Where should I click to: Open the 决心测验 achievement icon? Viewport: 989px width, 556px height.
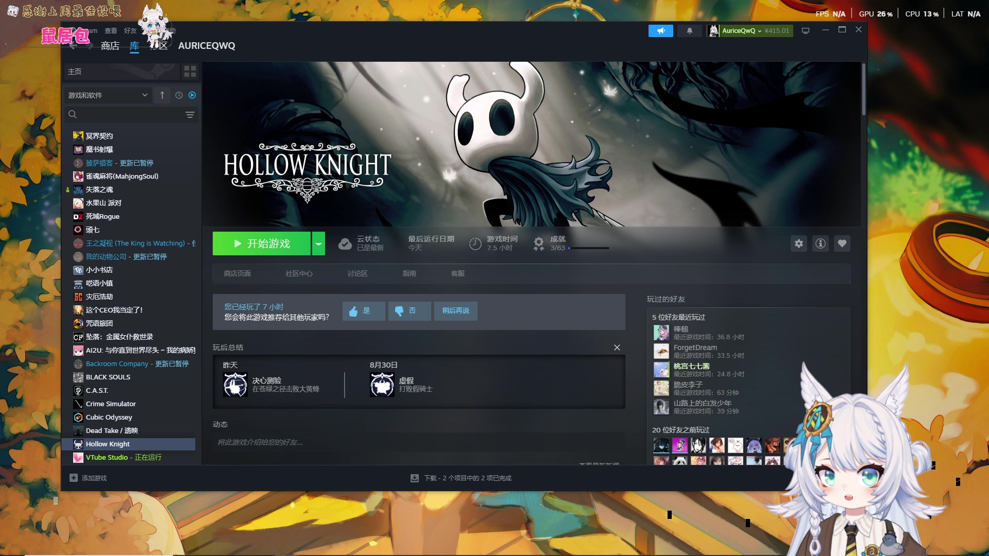235,385
